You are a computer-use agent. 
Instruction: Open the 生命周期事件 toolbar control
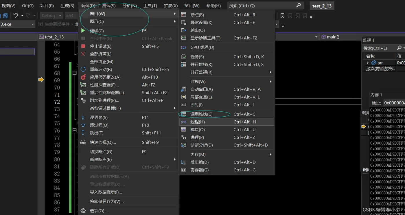(x=56, y=24)
